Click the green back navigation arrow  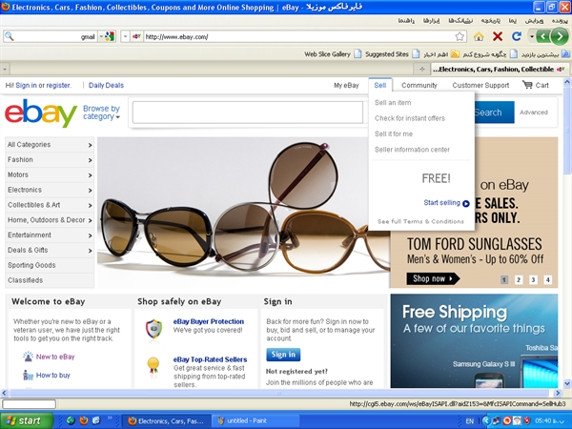click(557, 36)
